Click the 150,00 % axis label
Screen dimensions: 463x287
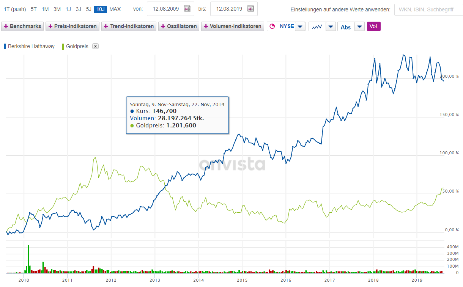449,114
